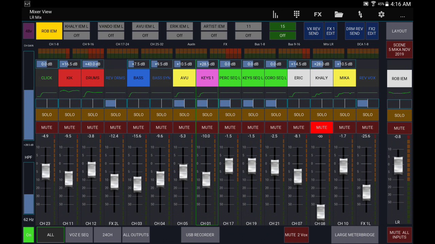The width and height of the screenshot is (435, 244).
Task: Select the AVU IEM L mix
Action: 145,26
